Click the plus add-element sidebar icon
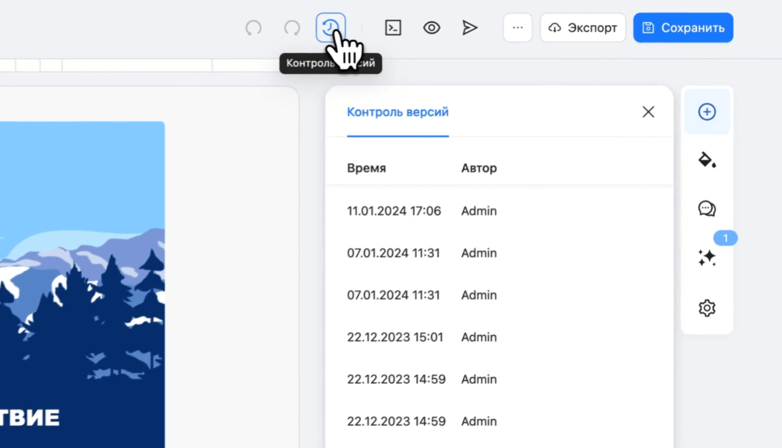This screenshot has width=782, height=448. click(x=707, y=112)
